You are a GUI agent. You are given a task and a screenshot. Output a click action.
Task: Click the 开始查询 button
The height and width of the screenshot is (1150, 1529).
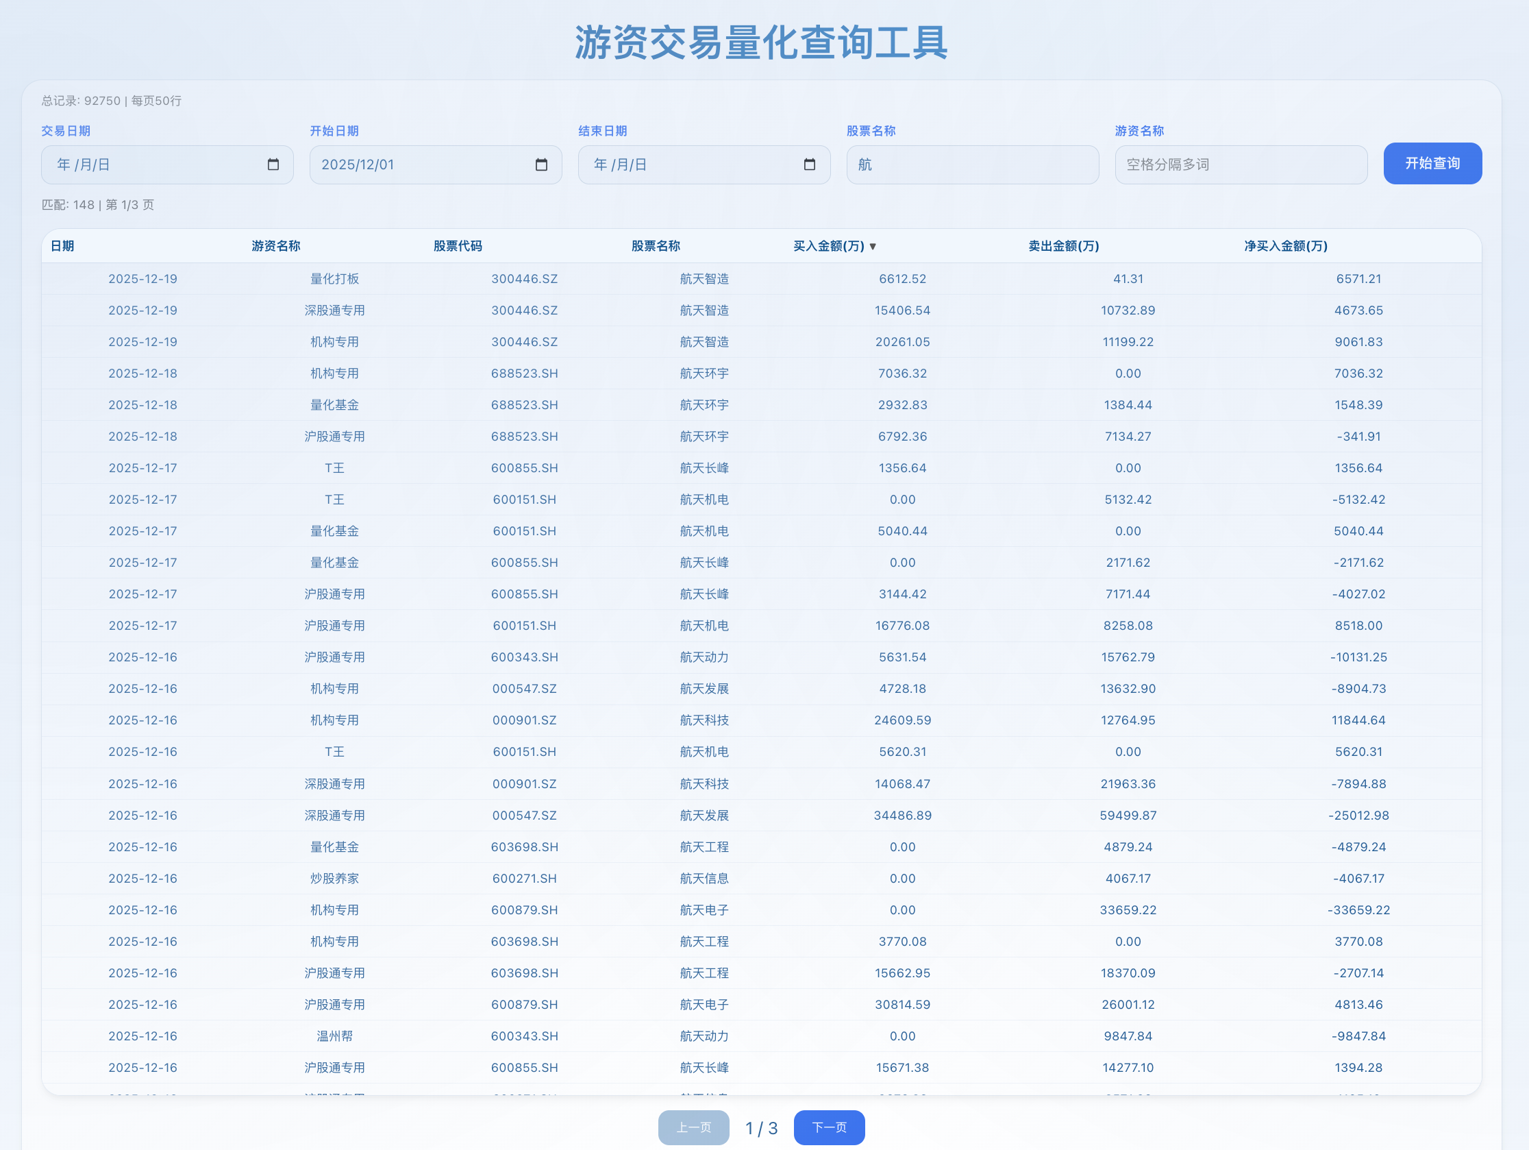[1432, 164]
